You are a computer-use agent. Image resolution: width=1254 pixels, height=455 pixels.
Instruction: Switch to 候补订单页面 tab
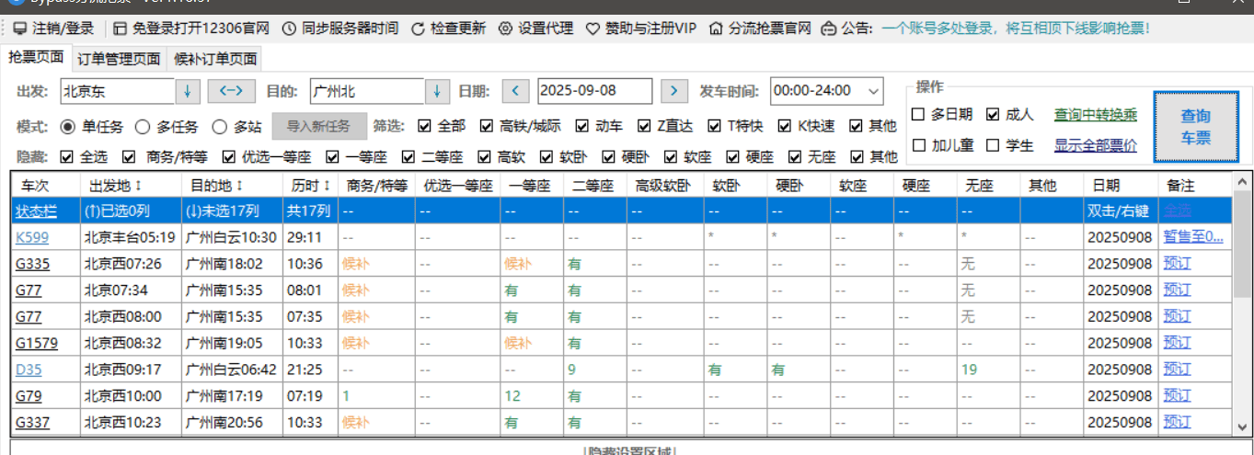tap(214, 60)
